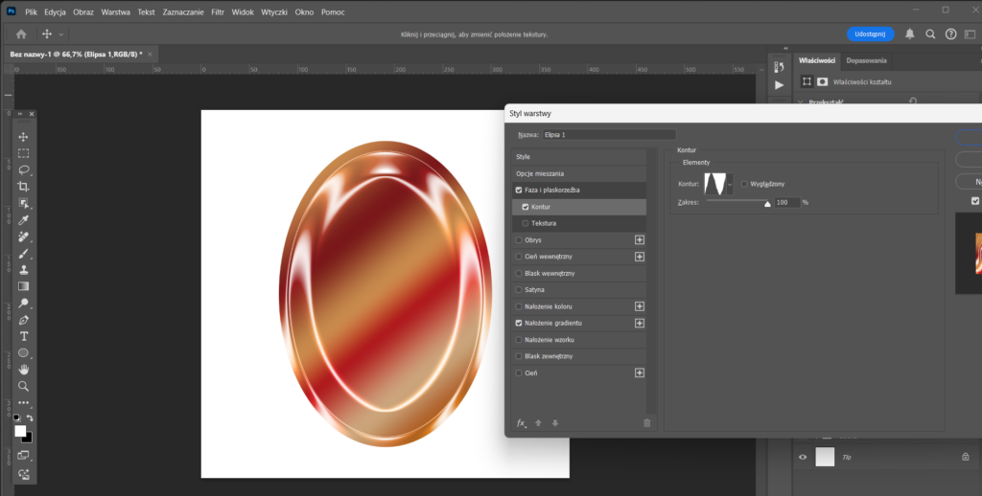Viewport: 982px width, 496px height.
Task: Select the Object Selection tool
Action: tap(23, 203)
